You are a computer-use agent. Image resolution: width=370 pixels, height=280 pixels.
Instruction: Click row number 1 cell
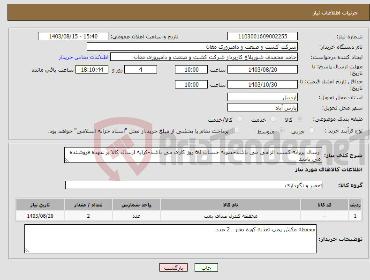[x=355, y=216]
